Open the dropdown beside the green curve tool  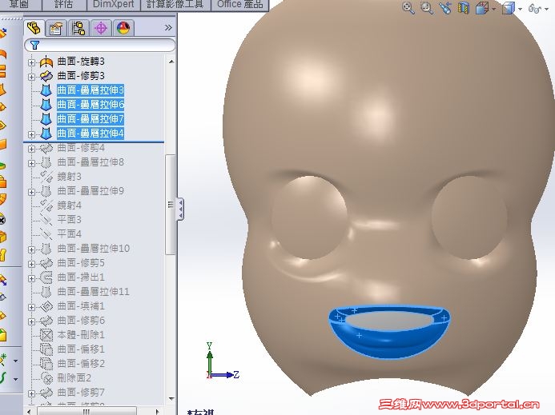[x=15, y=379]
